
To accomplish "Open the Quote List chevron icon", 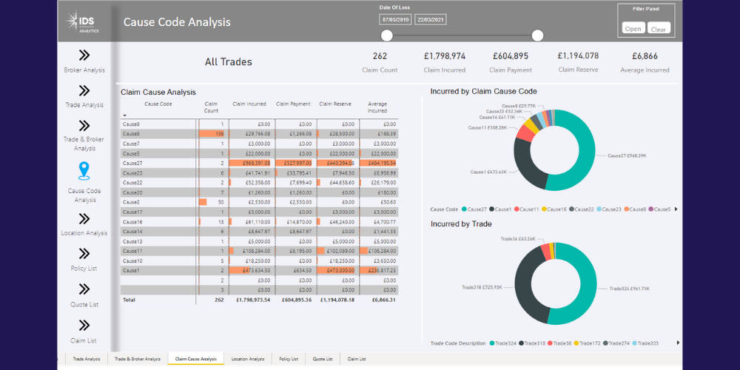I will click(84, 289).
